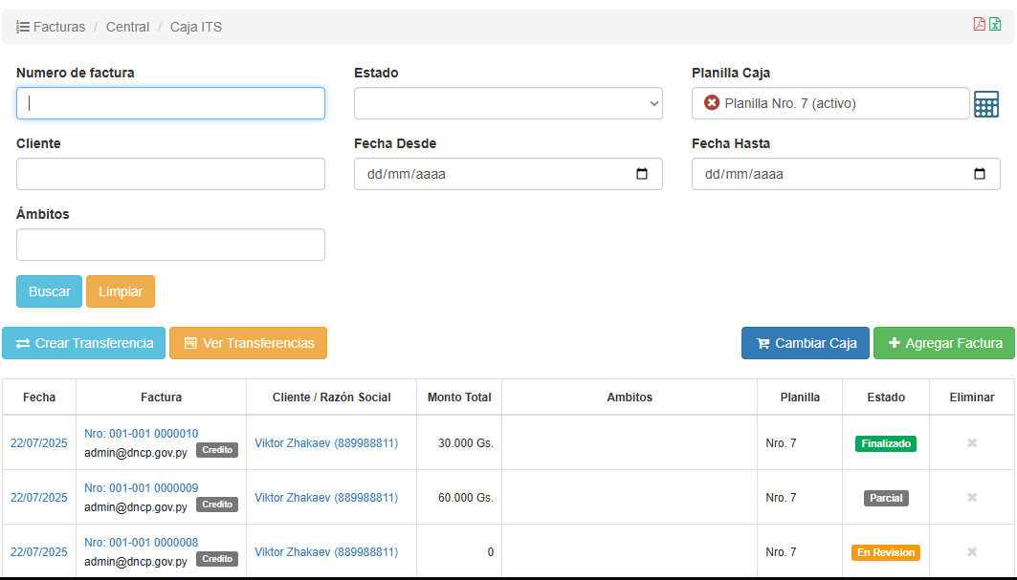Delete invoice 0000008 using X icon

[971, 552]
